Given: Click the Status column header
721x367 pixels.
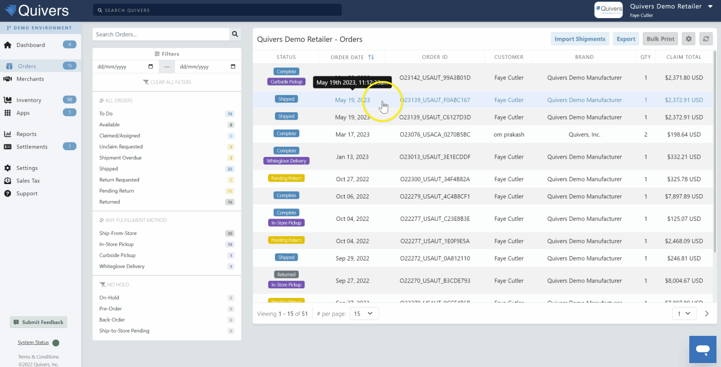Looking at the screenshot, I should click(286, 57).
